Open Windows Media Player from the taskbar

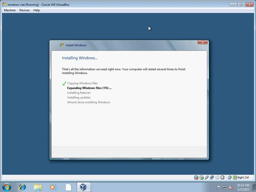coord(53,187)
